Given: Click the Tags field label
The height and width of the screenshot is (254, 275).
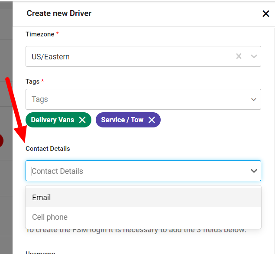Looking at the screenshot, I should (x=32, y=81).
